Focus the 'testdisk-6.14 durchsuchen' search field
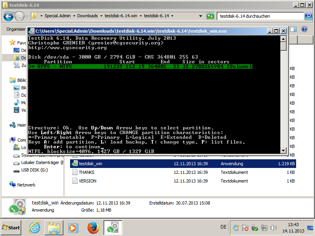 pyautogui.click(x=260, y=16)
